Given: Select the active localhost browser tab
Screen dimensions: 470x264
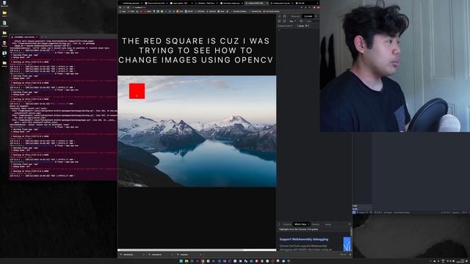Looking at the screenshot, I should [257, 3].
